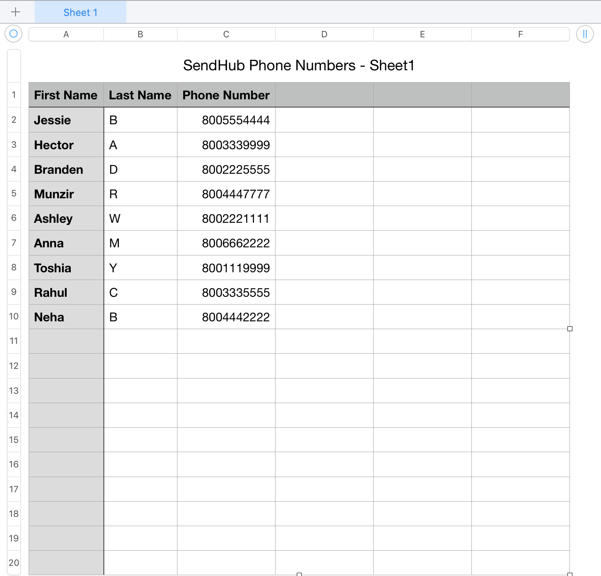Select the Jessie cell
The height and width of the screenshot is (576, 601).
pyautogui.click(x=66, y=120)
